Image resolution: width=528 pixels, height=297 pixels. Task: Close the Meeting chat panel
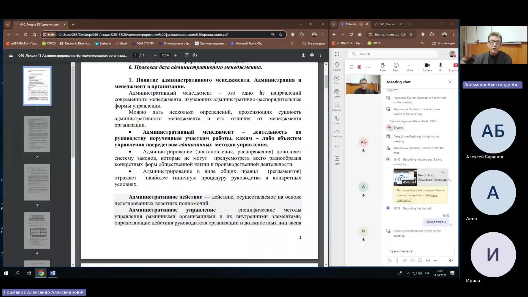pos(450,82)
